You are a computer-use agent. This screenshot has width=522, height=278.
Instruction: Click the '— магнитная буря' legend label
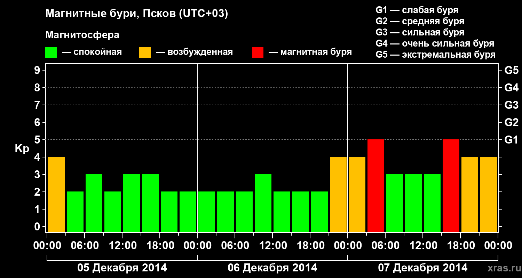tap(310, 52)
